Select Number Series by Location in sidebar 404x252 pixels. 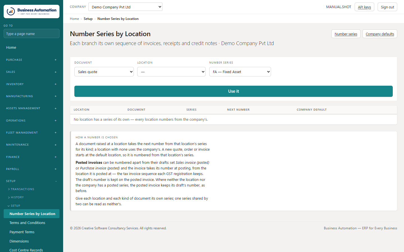(31, 214)
